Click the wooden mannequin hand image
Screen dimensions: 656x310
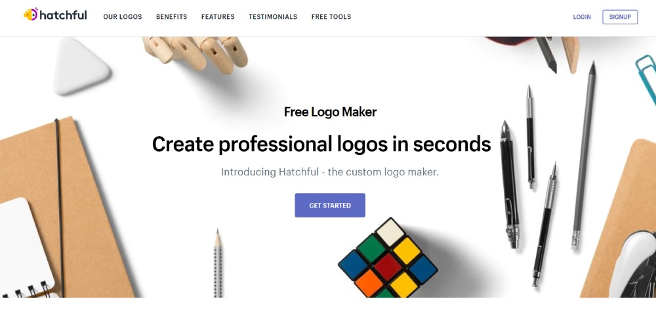click(x=195, y=54)
